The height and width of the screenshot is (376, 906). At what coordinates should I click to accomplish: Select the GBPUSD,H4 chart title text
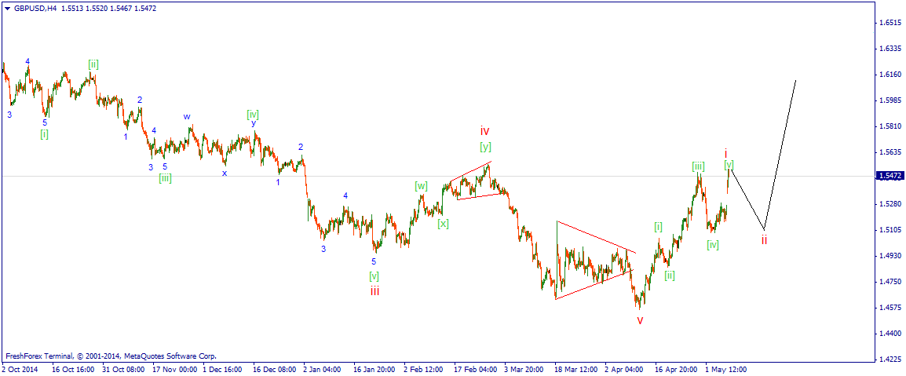point(34,8)
